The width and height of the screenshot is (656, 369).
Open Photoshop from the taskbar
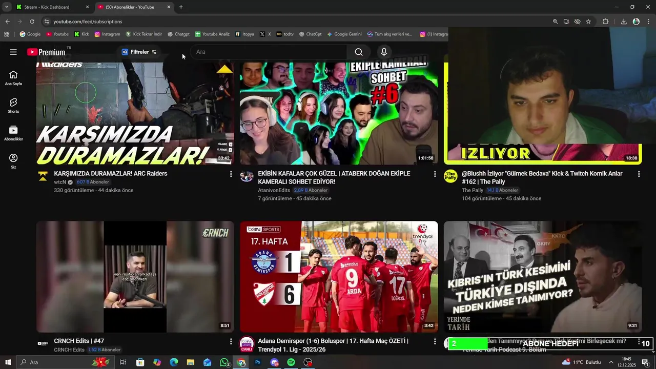tap(258, 362)
